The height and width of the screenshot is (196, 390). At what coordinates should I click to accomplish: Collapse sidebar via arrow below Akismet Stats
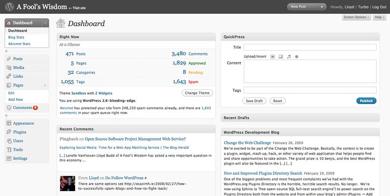coord(6,51)
